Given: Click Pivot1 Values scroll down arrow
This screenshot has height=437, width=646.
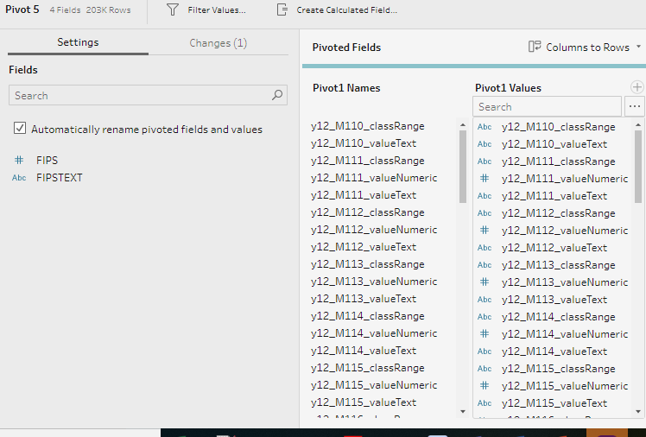Looking at the screenshot, I should [x=637, y=411].
